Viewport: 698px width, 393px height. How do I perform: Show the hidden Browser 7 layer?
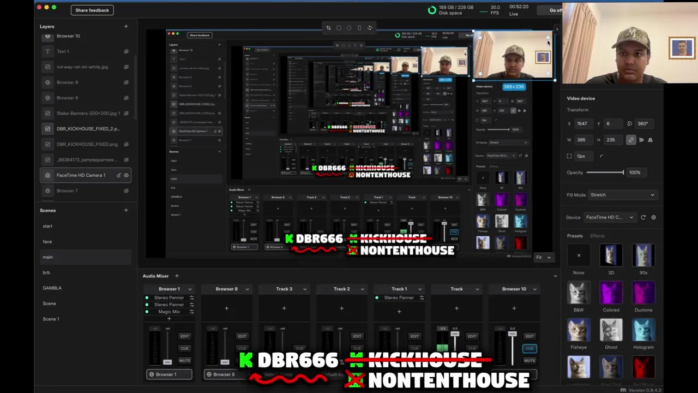126,190
